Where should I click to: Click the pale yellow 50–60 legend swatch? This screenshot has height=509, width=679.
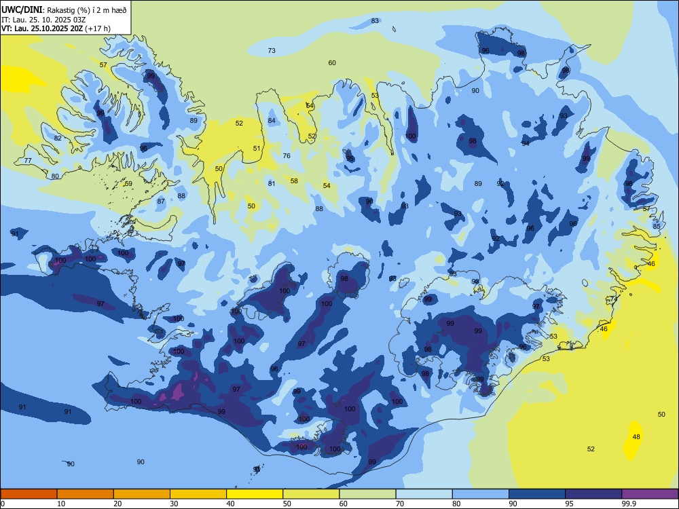pyautogui.click(x=311, y=494)
